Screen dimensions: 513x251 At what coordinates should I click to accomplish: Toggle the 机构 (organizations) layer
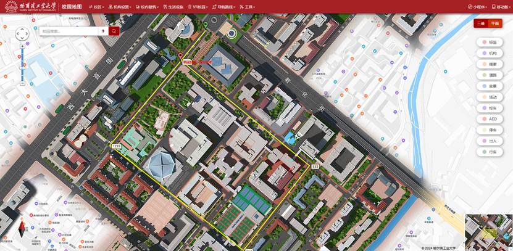(490, 53)
